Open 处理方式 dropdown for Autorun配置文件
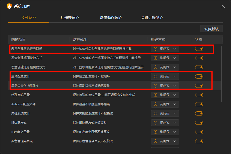 [x=165, y=104]
